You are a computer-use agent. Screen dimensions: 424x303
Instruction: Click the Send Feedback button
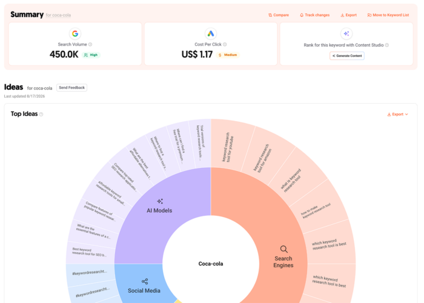[x=71, y=88]
